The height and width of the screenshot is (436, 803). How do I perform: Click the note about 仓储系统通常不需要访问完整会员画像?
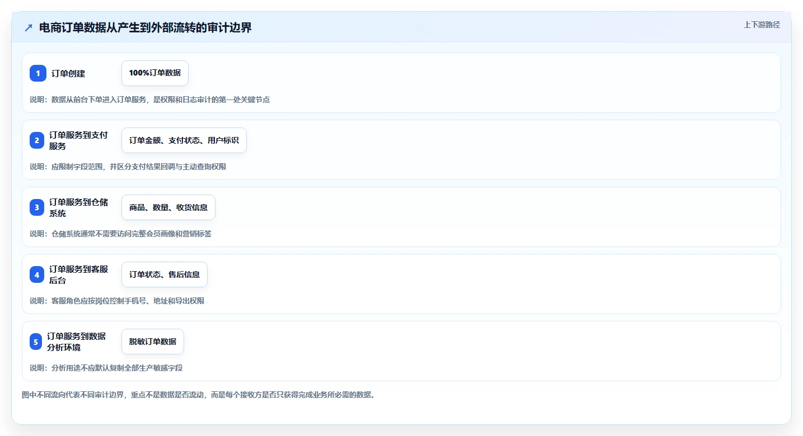pyautogui.click(x=121, y=234)
